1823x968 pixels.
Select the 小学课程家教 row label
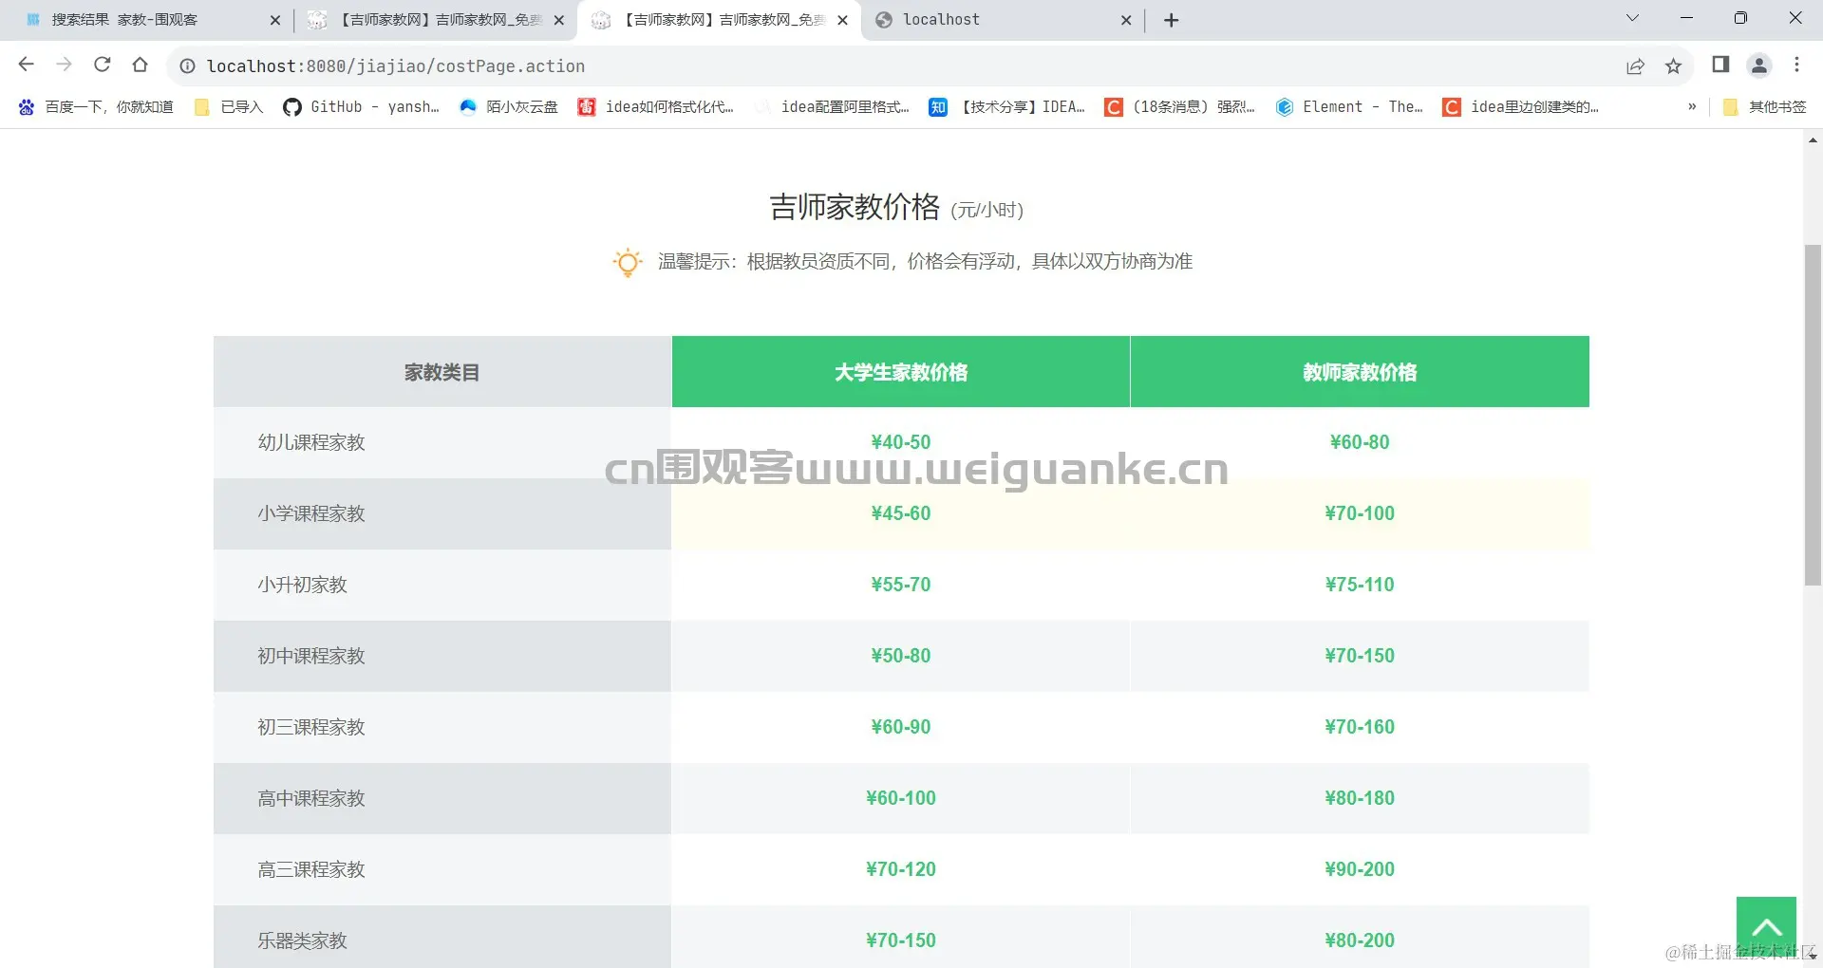[311, 513]
